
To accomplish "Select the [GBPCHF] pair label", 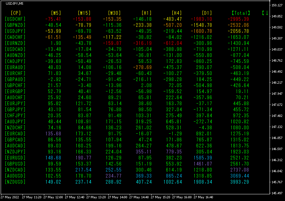I will [x=15, y=85].
